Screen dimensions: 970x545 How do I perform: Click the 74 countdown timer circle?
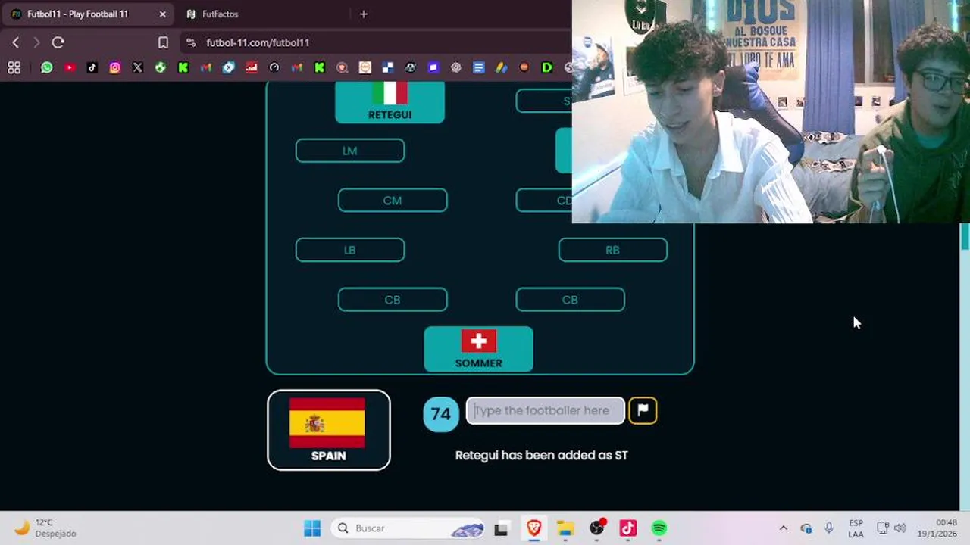[441, 413]
